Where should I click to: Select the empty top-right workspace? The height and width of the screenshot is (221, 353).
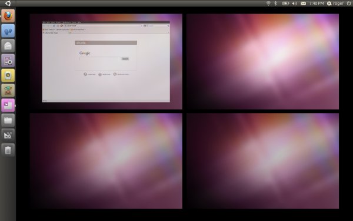(263, 61)
